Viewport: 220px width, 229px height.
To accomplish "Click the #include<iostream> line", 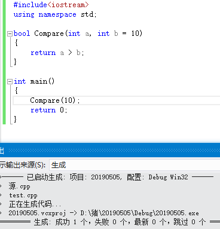I will point(51,5).
